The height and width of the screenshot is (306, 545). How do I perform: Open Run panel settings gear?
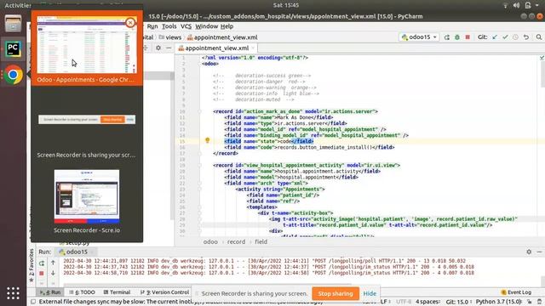529,252
